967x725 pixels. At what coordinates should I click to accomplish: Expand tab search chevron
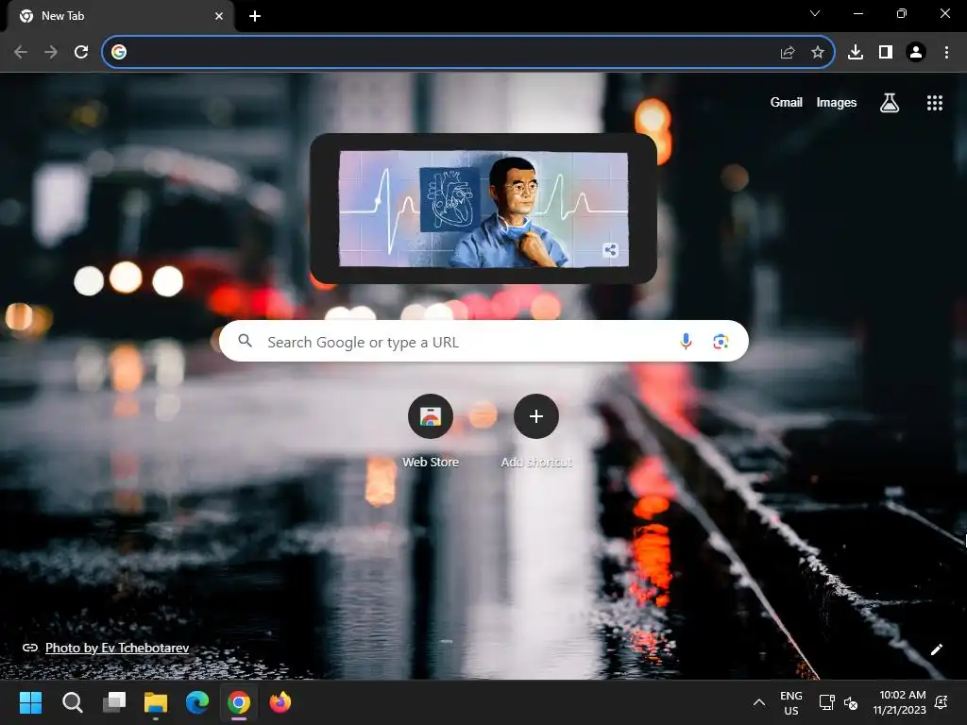click(815, 13)
